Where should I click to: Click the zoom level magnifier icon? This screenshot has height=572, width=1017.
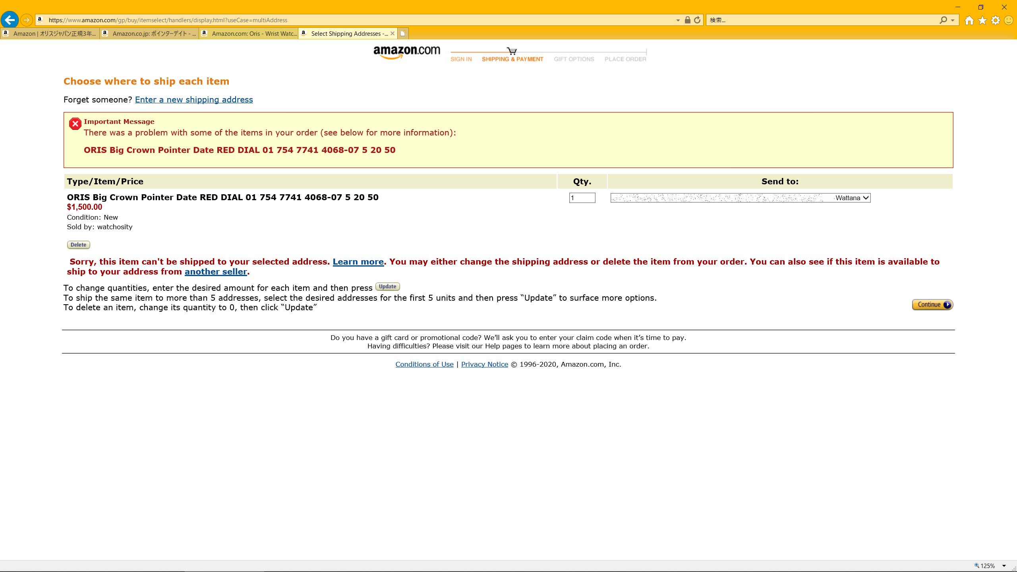977,566
